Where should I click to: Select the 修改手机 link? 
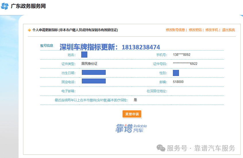pos(212,30)
